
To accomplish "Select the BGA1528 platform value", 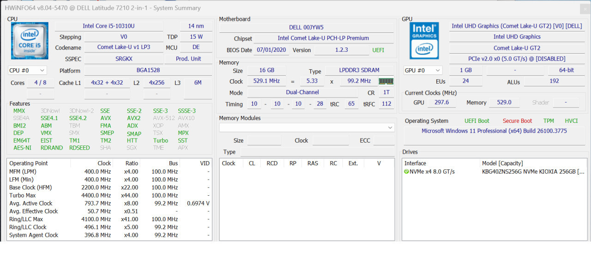I will 148,71.
